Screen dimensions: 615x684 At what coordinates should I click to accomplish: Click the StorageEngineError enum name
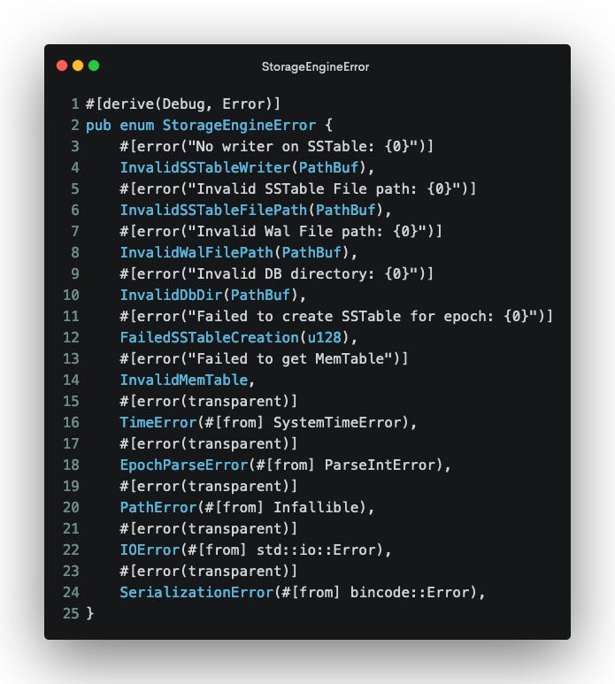tap(239, 125)
